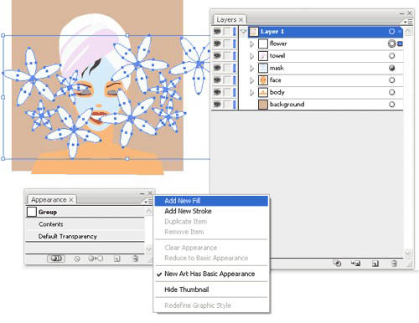Expand the flower sublayer triangle

tap(251, 44)
